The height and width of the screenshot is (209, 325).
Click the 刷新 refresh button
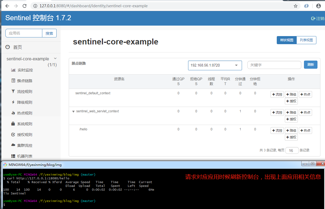[310, 65]
